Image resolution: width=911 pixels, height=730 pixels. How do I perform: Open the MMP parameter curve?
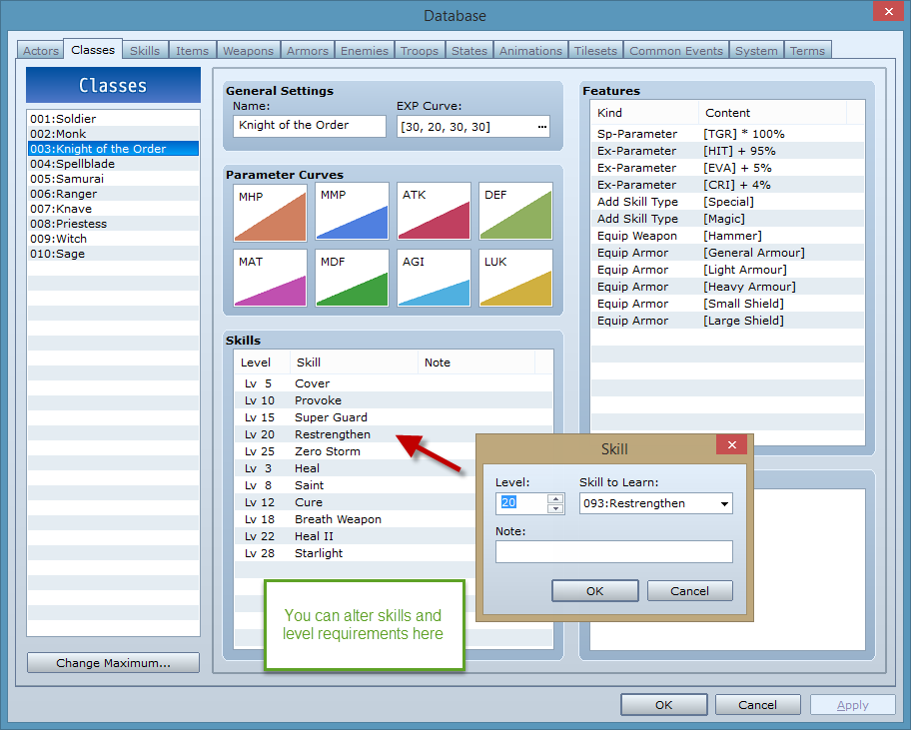[352, 212]
